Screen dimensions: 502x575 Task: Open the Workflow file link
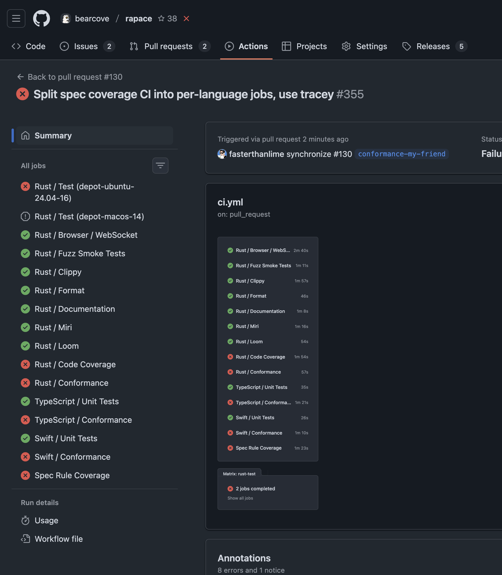(x=59, y=539)
